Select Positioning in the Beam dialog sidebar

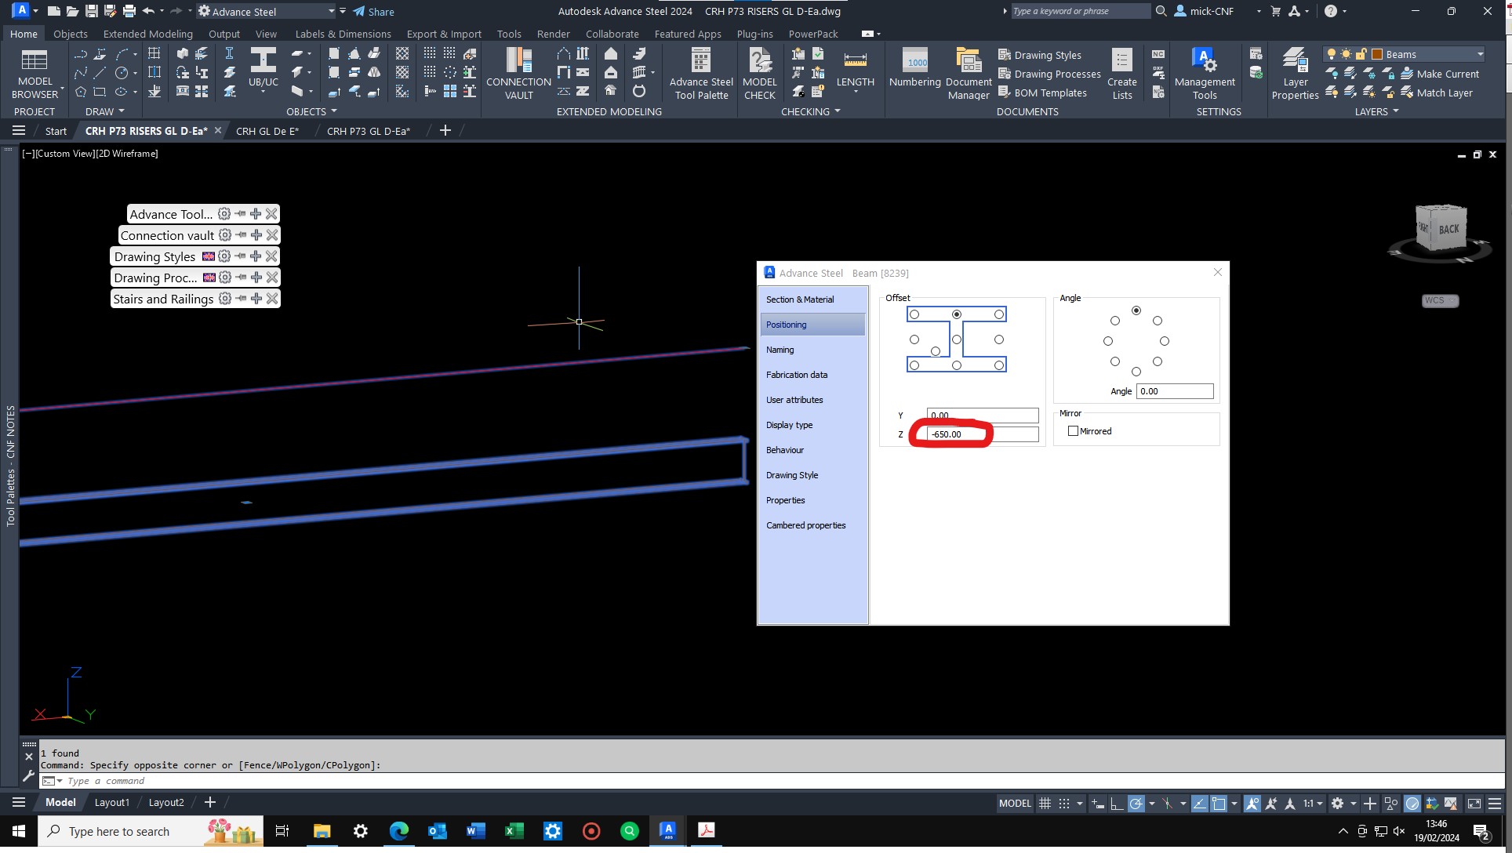pos(786,324)
